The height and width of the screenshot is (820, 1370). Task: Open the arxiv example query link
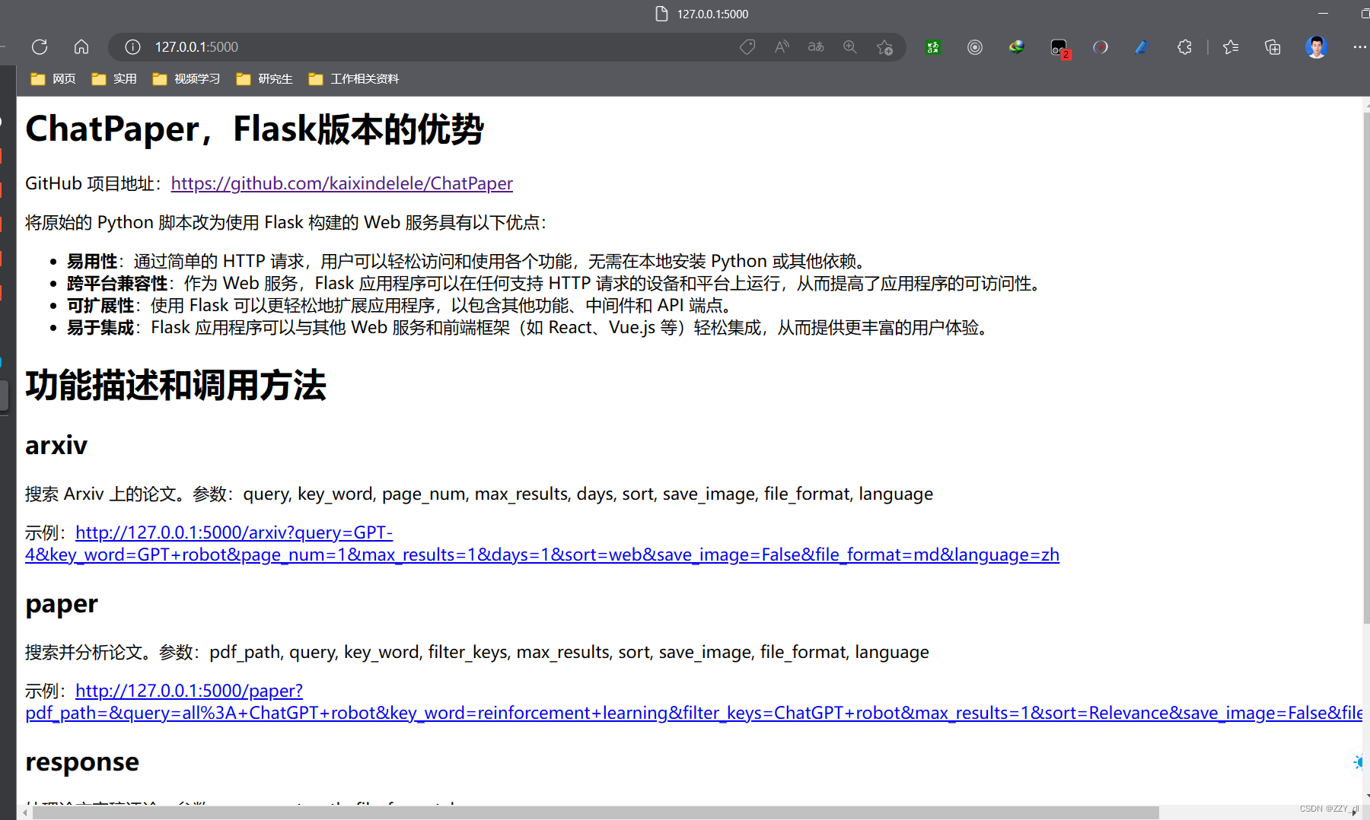pos(542,543)
